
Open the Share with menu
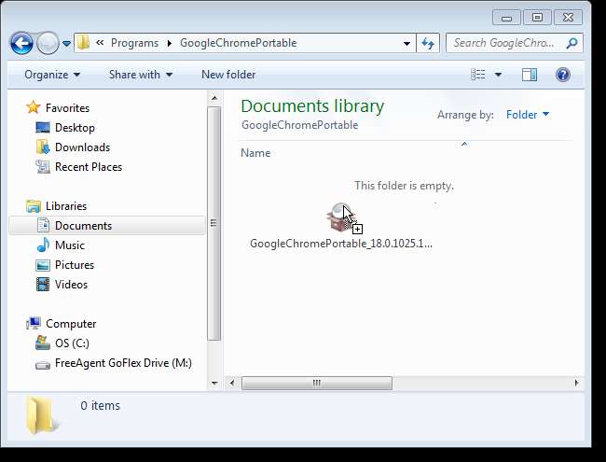point(141,75)
